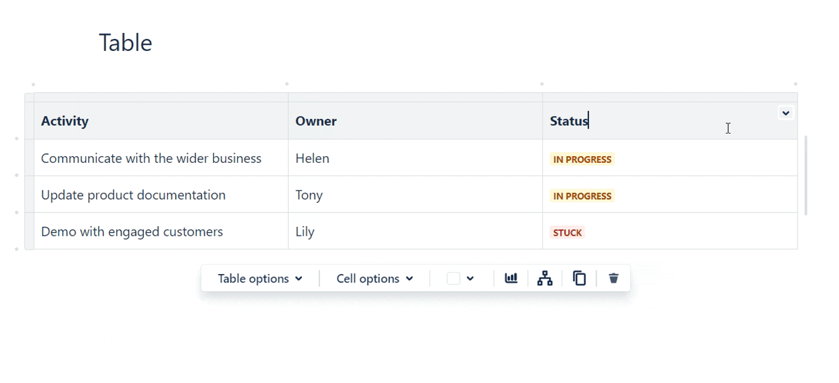This screenshot has height=383, width=839.
Task: Click IN PROGRESS status in Helen's row
Action: coord(582,160)
